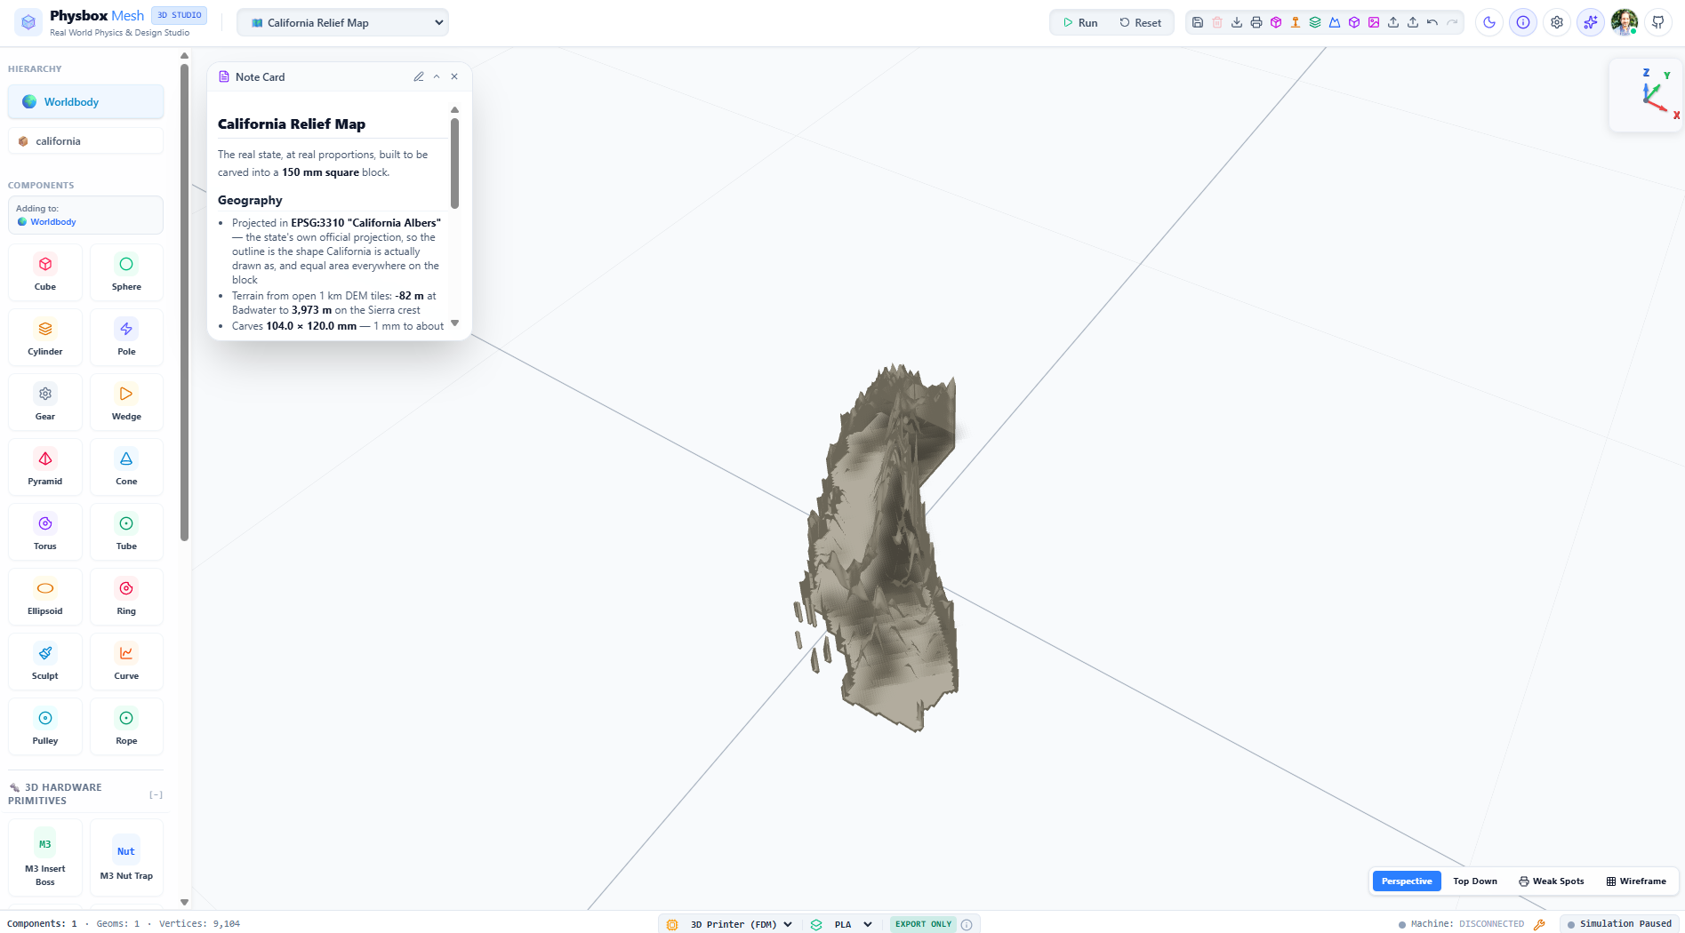Click the Run button
This screenshot has width=1685, height=933.
(x=1080, y=23)
